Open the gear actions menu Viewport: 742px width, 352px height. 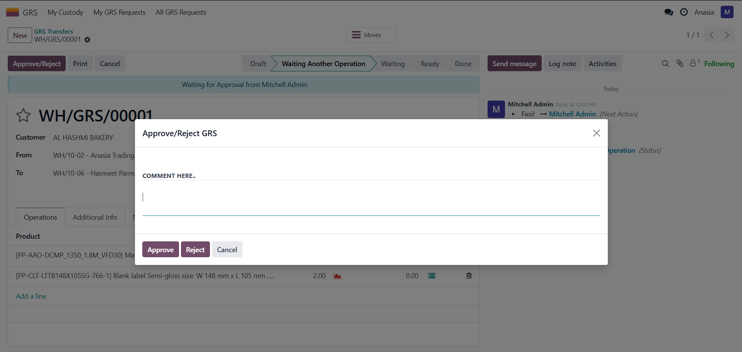87,40
